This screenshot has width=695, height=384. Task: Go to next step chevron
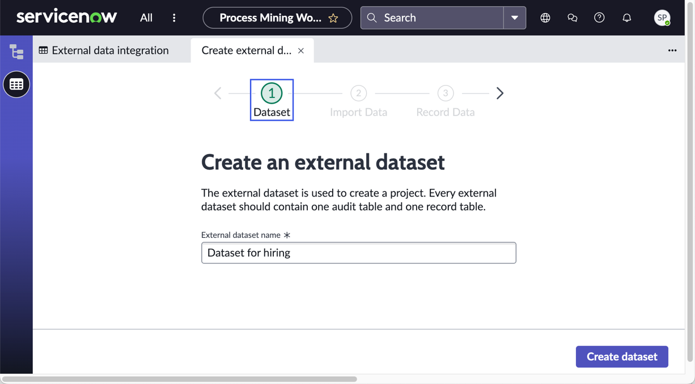(500, 93)
